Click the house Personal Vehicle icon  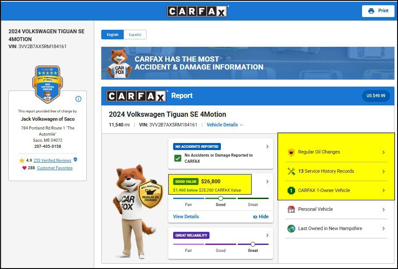click(x=291, y=209)
